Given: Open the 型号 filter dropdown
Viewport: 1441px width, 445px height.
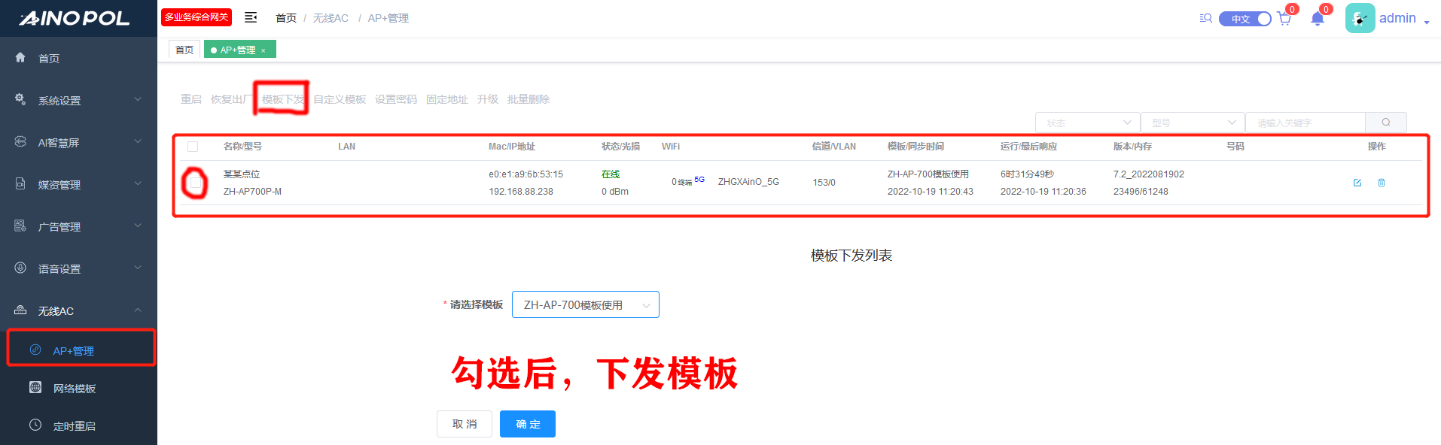Looking at the screenshot, I should tap(1193, 123).
